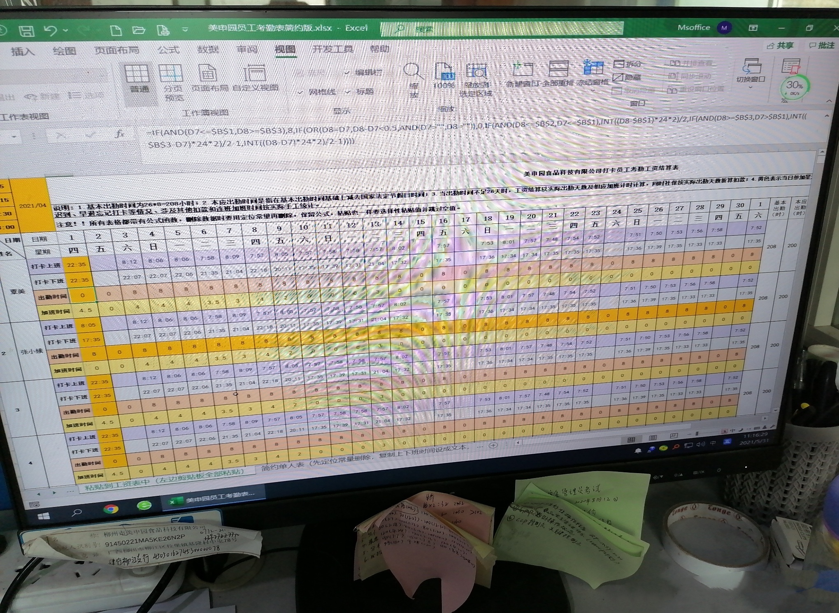The height and width of the screenshot is (613, 839).
Task: Click 全部重排 arrange all icon
Action: pyautogui.click(x=558, y=74)
